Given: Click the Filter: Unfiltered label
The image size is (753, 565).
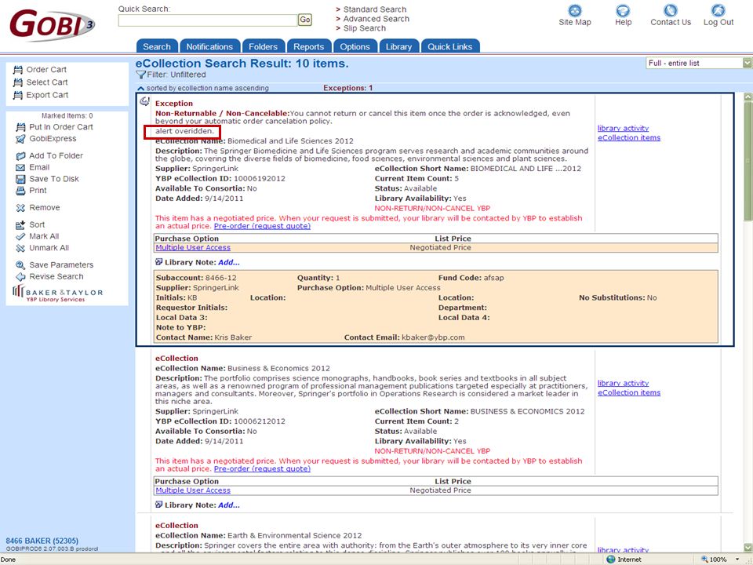Looking at the screenshot, I should pyautogui.click(x=176, y=75).
